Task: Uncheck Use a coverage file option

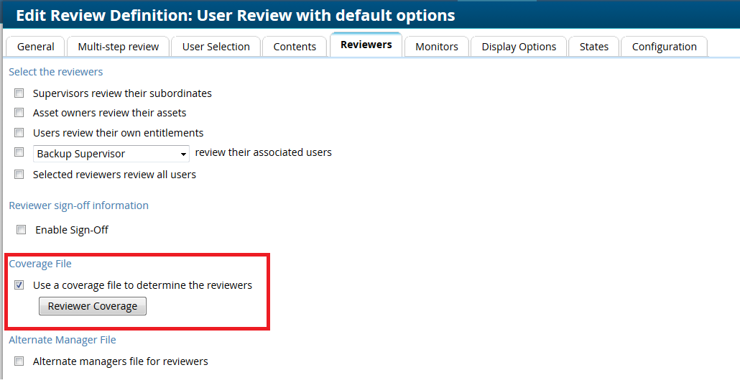Action: click(x=19, y=285)
